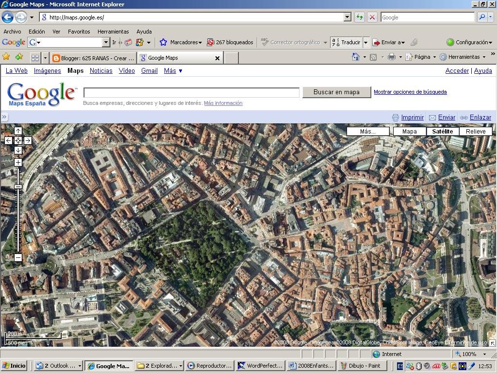497x373 pixels.
Task: Click the browser Forward arrow button
Action: 21,17
